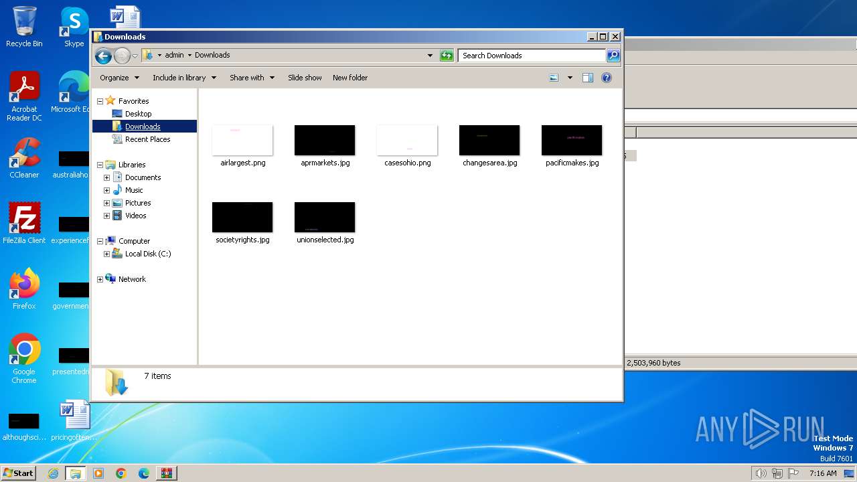Select Documents library in tree

pyautogui.click(x=143, y=177)
